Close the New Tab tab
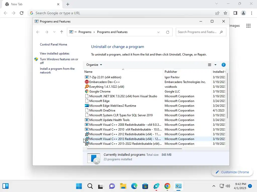Screen dimensions: 257x192 pos(58,4)
